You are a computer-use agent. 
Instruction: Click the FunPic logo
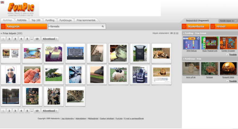pos(21,7)
